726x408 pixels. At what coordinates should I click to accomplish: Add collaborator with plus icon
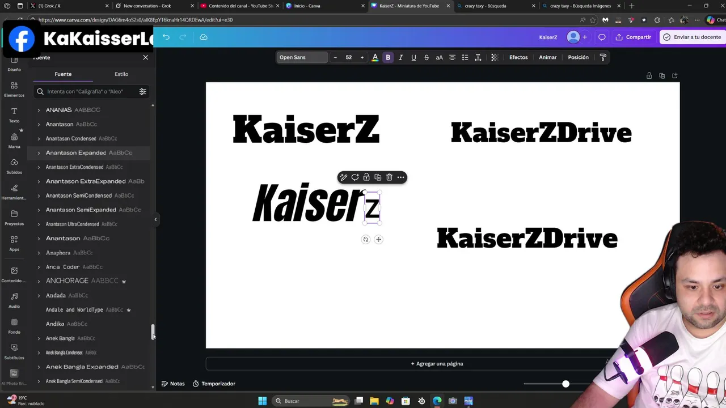tap(585, 37)
